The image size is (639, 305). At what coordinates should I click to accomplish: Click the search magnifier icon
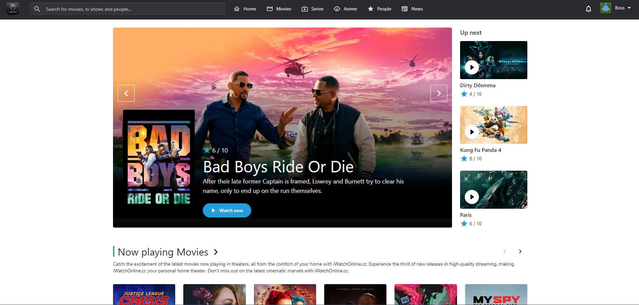coord(37,9)
